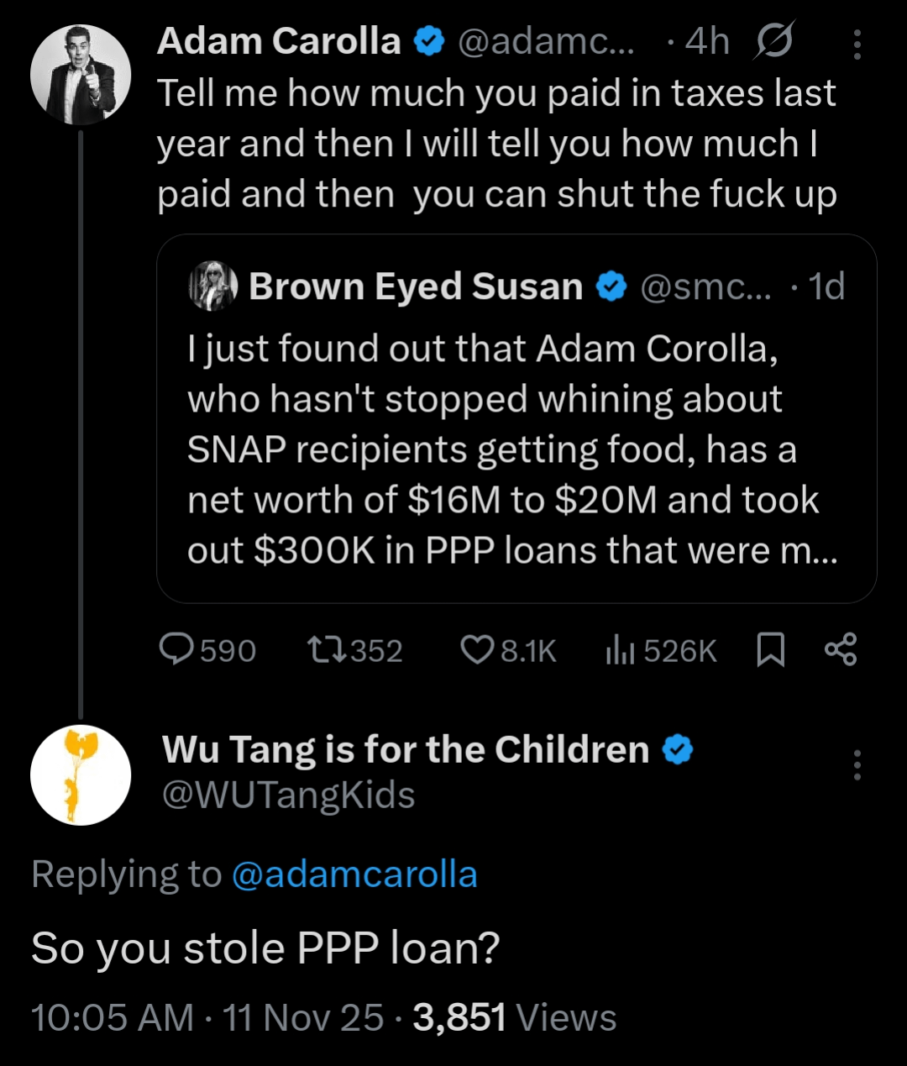
Task: Open Adam Carolla's profile picture
Action: click(81, 75)
